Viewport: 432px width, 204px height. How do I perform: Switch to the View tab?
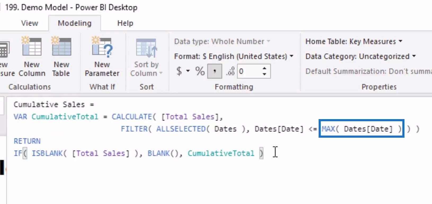[x=30, y=23]
